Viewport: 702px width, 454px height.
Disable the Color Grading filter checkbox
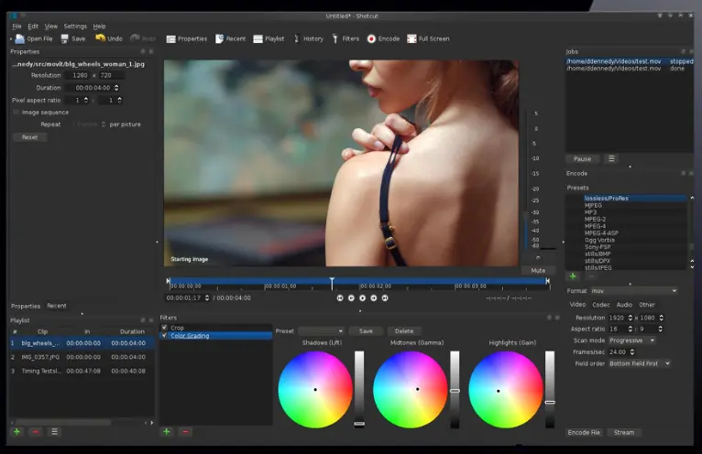(x=165, y=336)
